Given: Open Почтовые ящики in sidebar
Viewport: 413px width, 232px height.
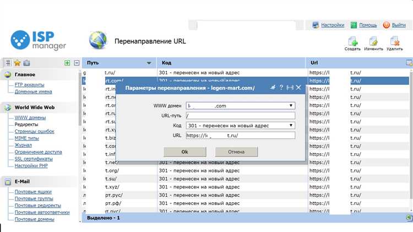Looking at the screenshot, I should 33,192.
